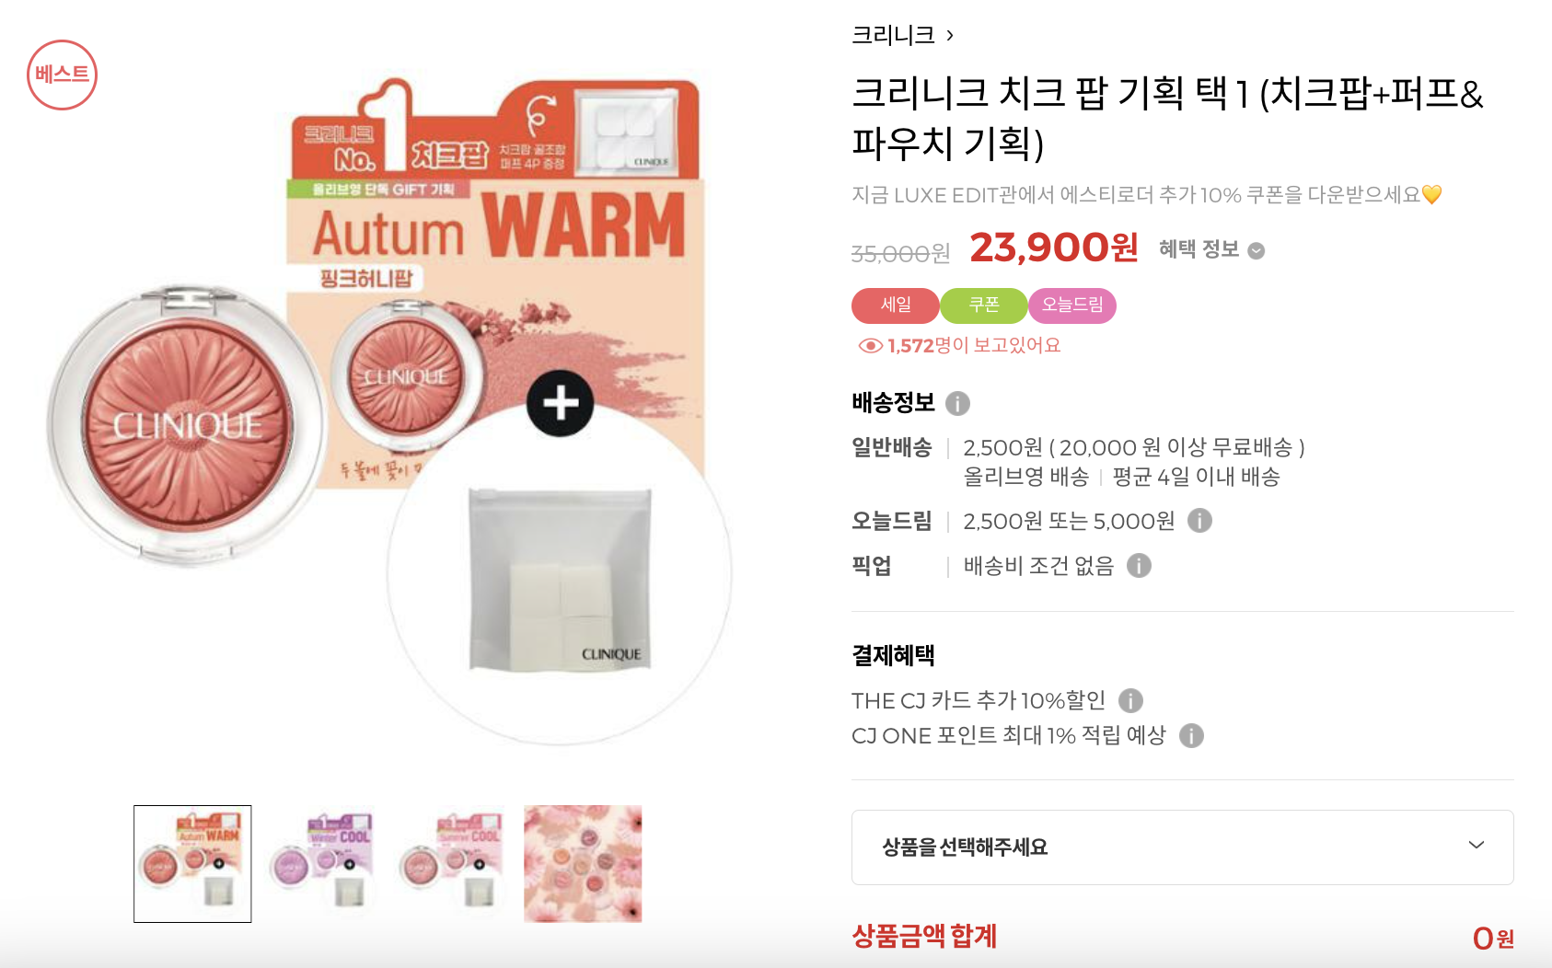Viewport: 1552px width, 968px height.
Task: Click the black plus icon on product image
Action: (560, 403)
